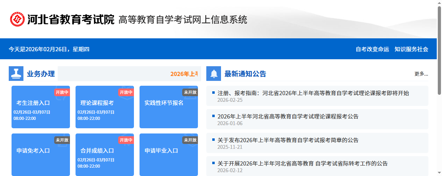This screenshot has height=176, width=442.
Task: Click the 未开放 badge on 申请免考入口
Action: (62, 140)
